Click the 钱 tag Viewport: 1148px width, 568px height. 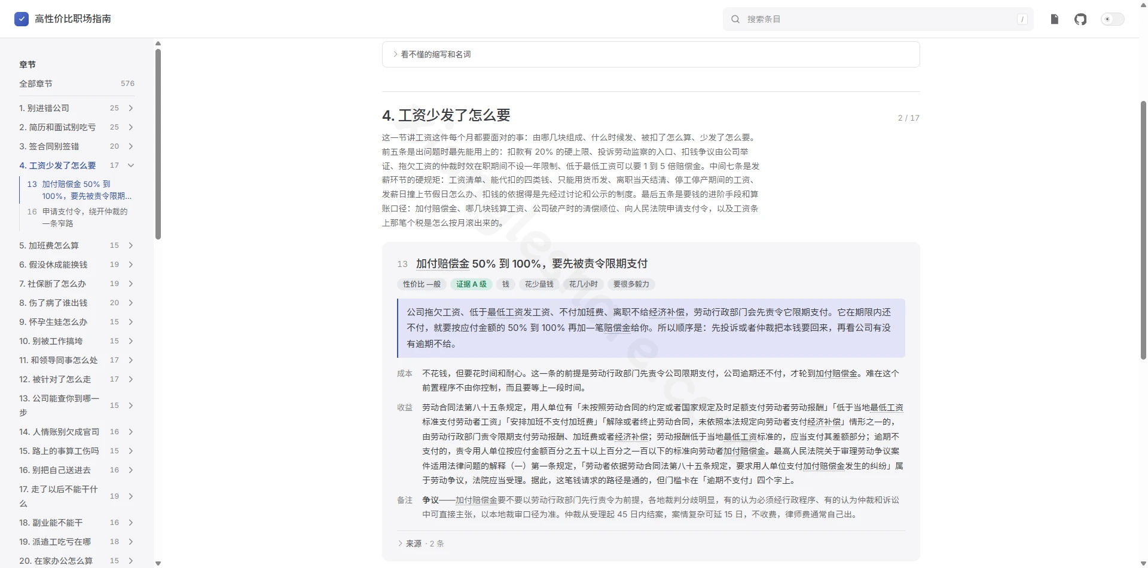(x=505, y=284)
